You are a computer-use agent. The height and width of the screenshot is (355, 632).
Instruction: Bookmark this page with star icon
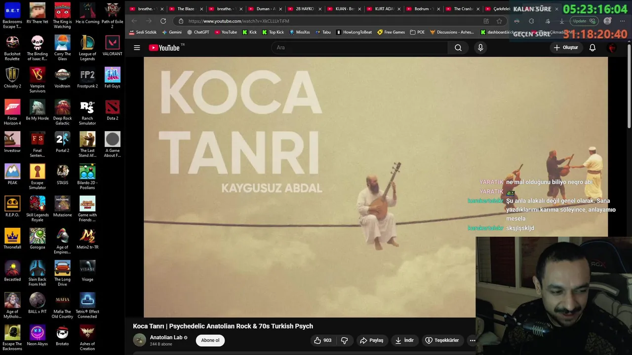pos(499,21)
